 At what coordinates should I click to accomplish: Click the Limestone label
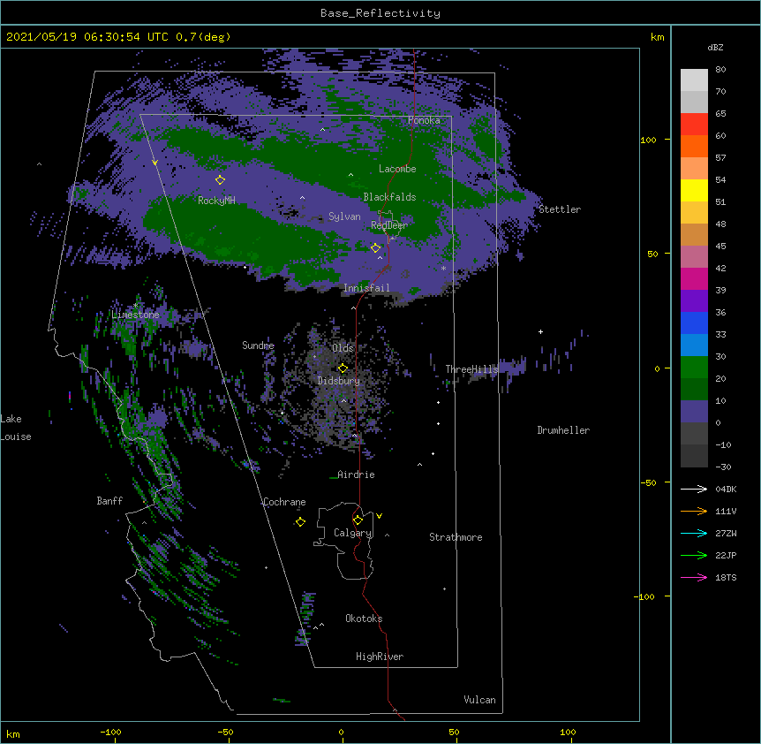pos(135,315)
